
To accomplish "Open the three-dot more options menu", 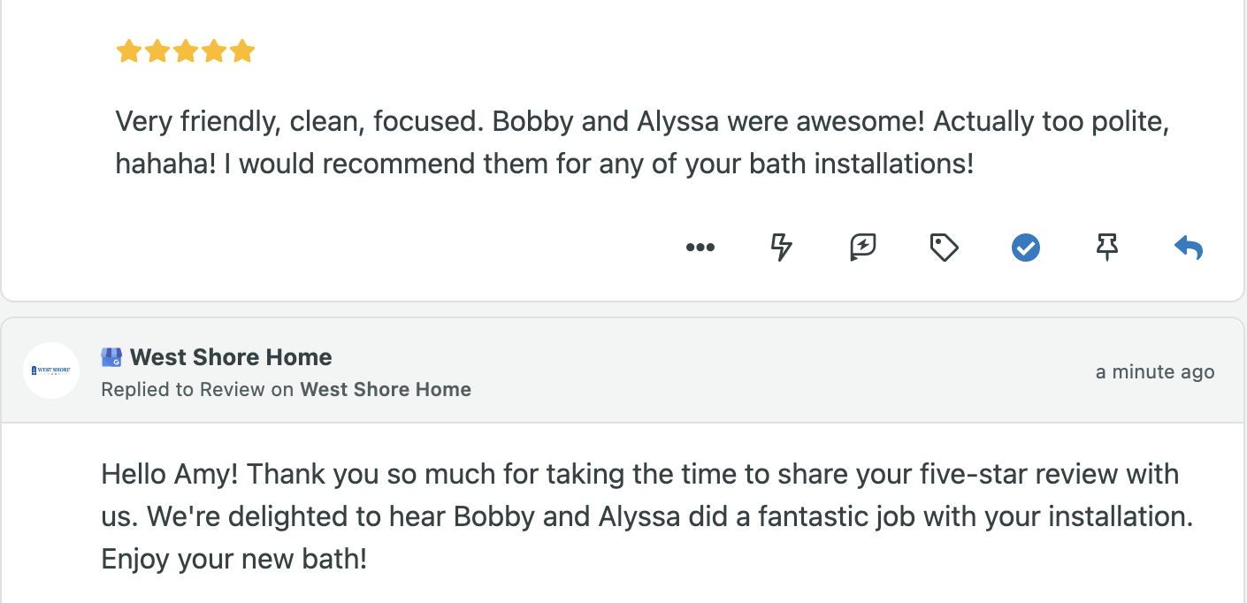I will (x=700, y=248).
